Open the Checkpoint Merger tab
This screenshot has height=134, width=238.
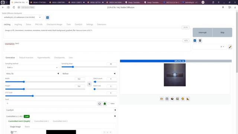coord(55,25)
